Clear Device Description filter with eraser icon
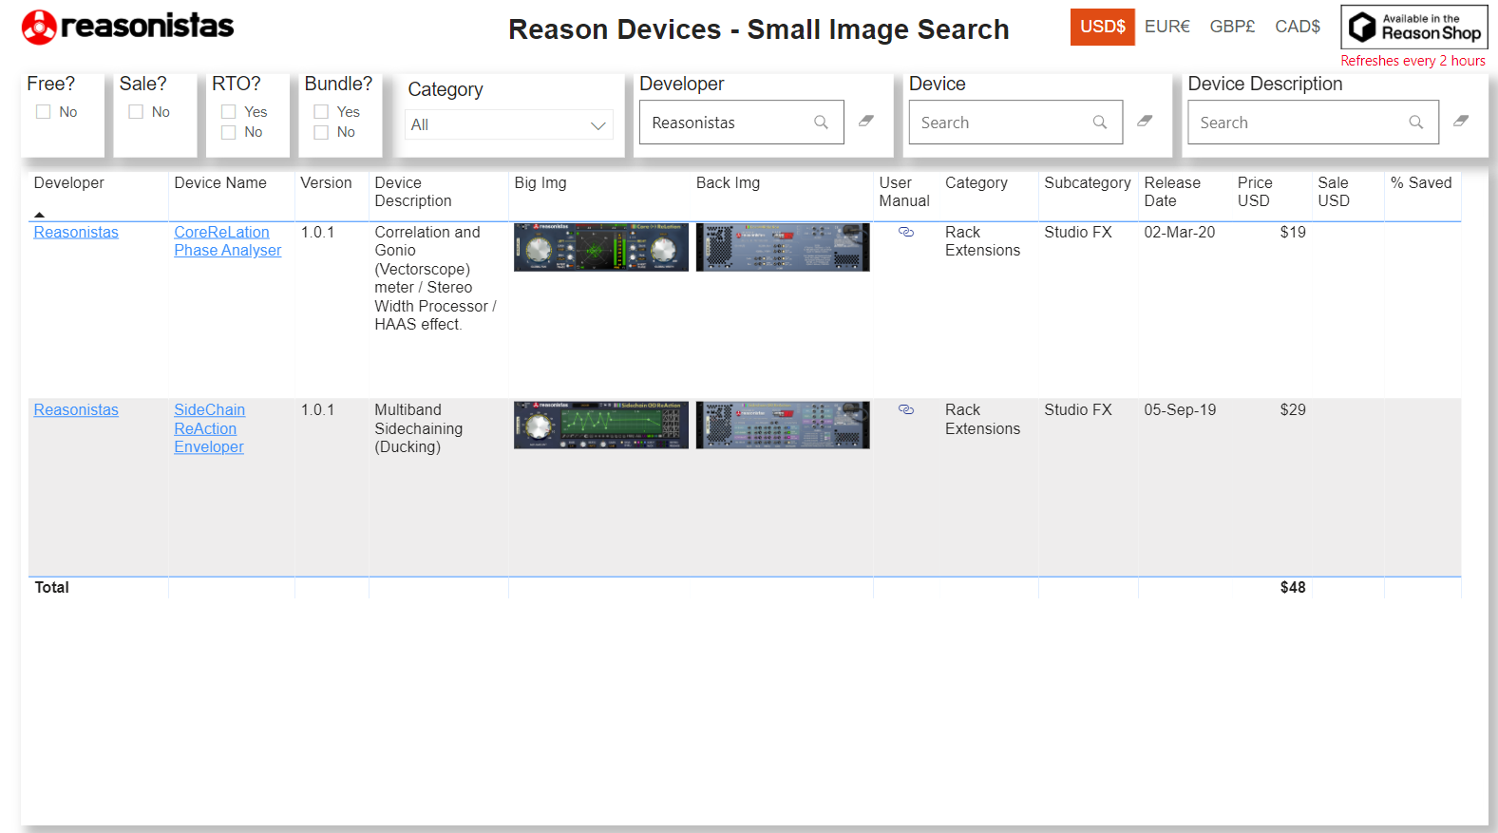The width and height of the screenshot is (1498, 833). [1461, 121]
